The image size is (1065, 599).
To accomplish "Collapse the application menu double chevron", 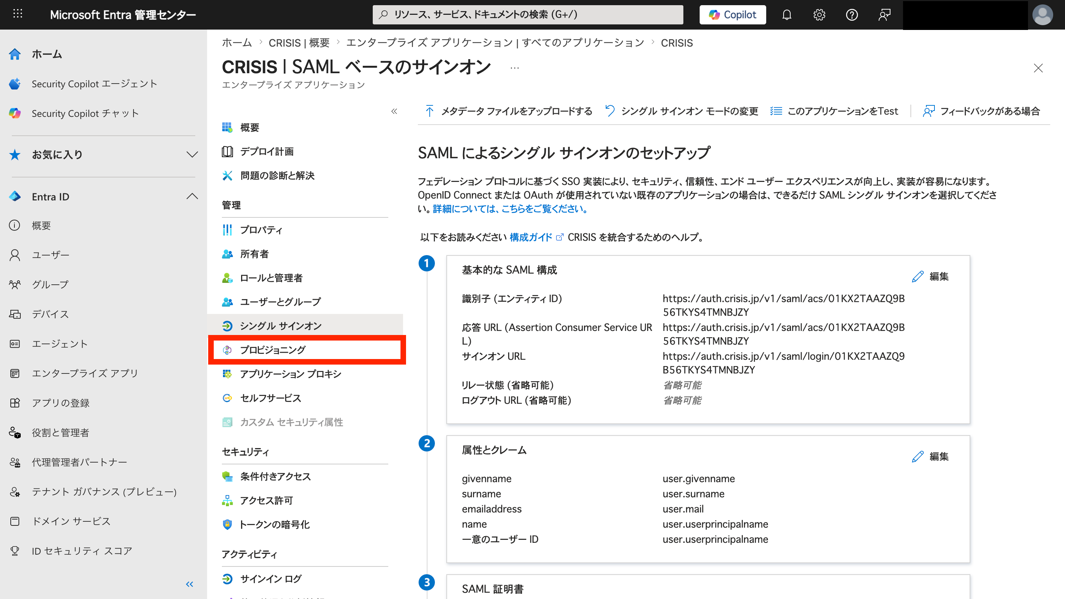I will (394, 111).
